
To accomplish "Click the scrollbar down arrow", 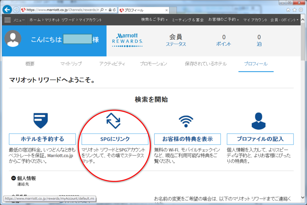I will coord(303,198).
